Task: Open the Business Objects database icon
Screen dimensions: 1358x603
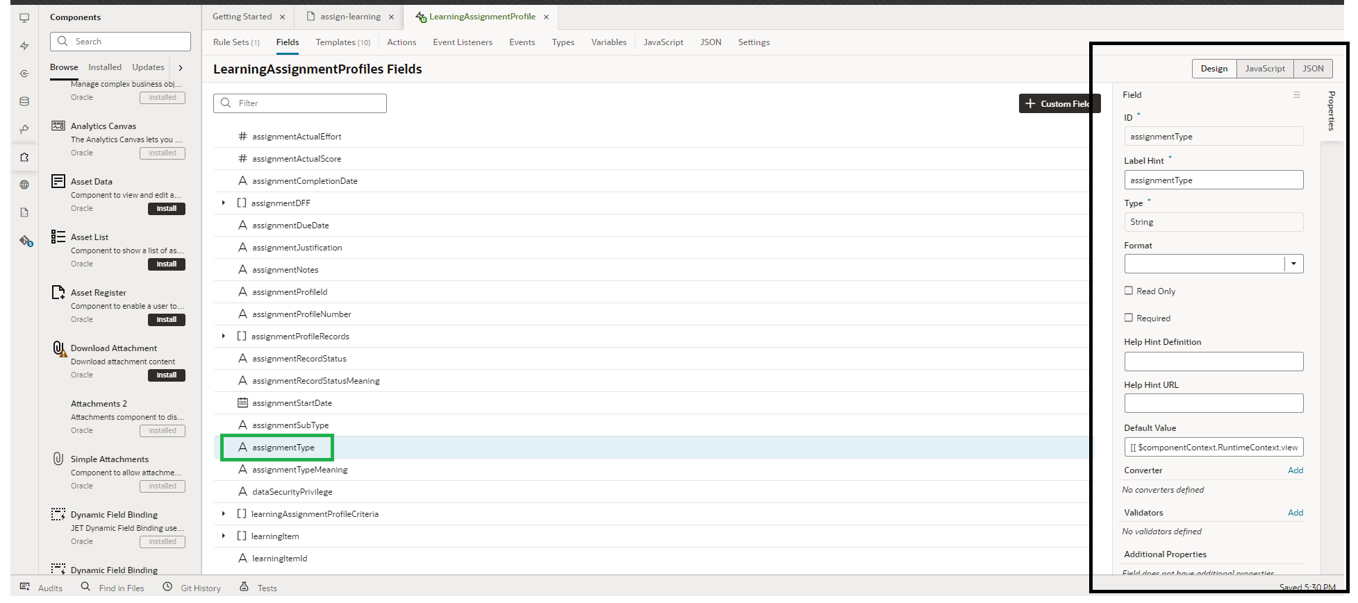Action: [x=24, y=101]
